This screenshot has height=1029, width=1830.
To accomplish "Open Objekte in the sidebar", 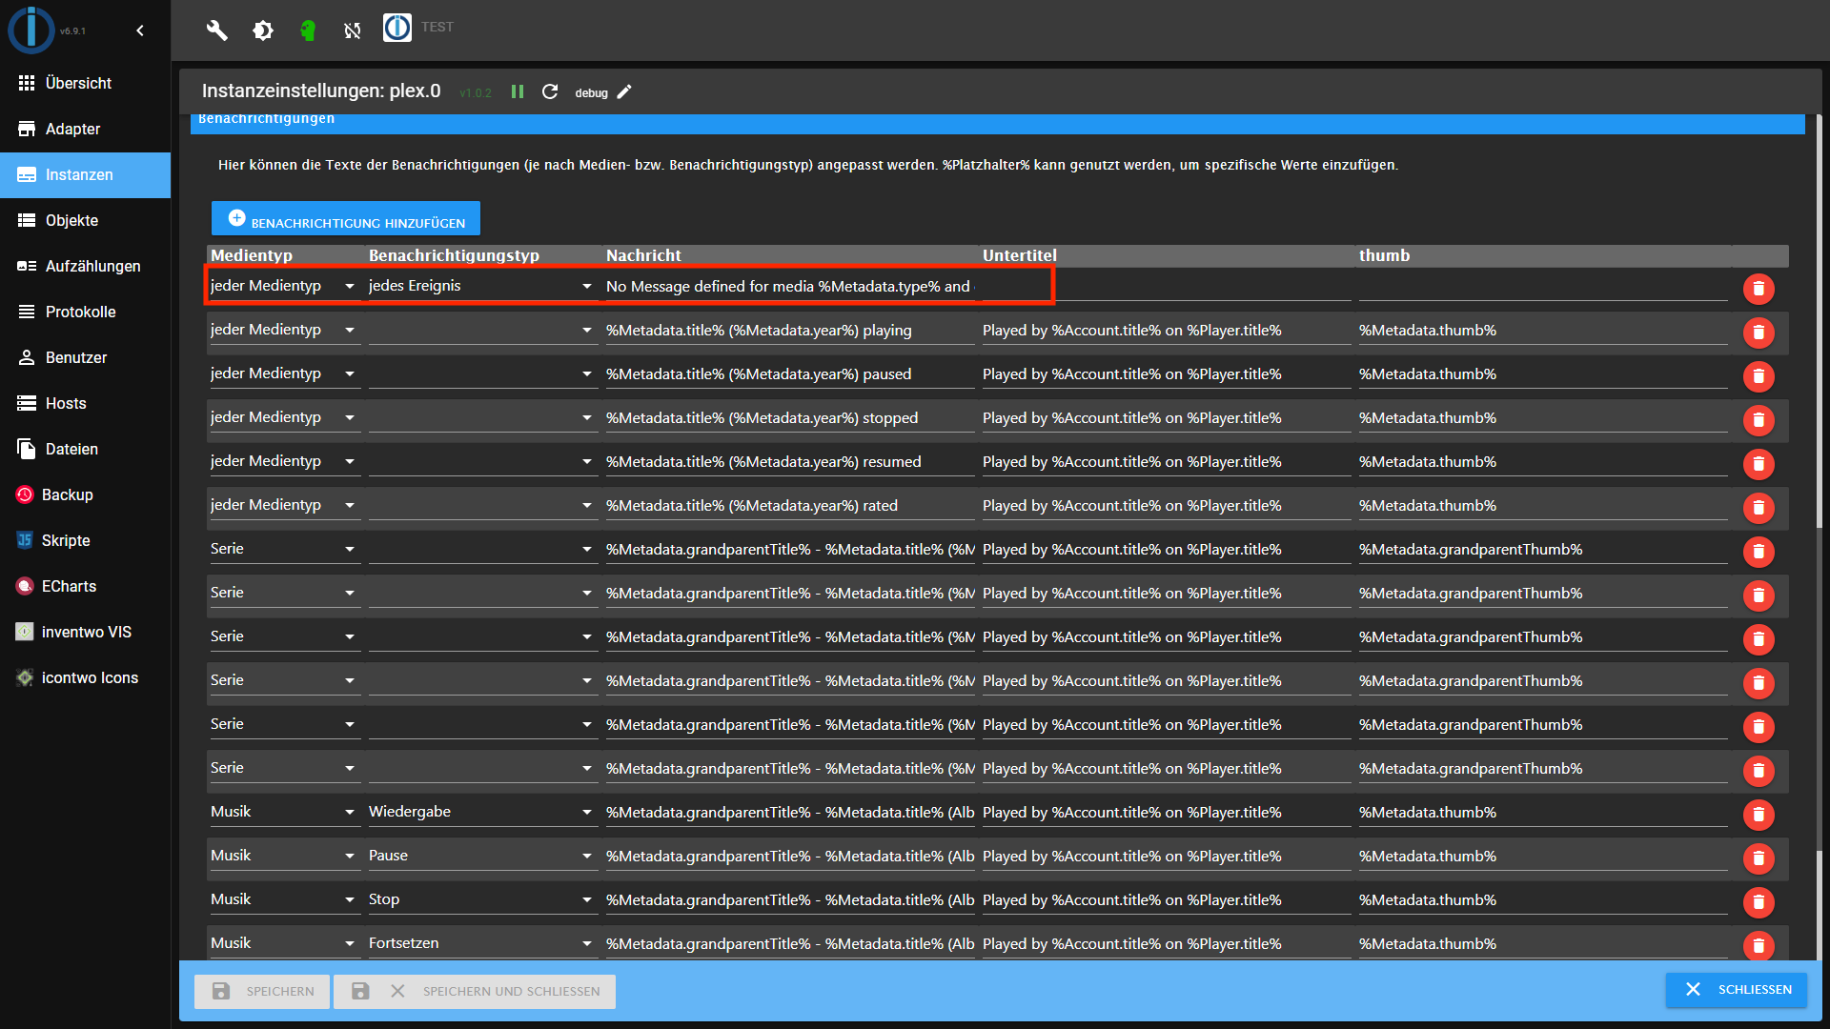I will click(x=85, y=220).
